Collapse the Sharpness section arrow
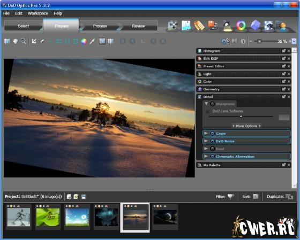The image size is (300, 240). tap(206, 104)
